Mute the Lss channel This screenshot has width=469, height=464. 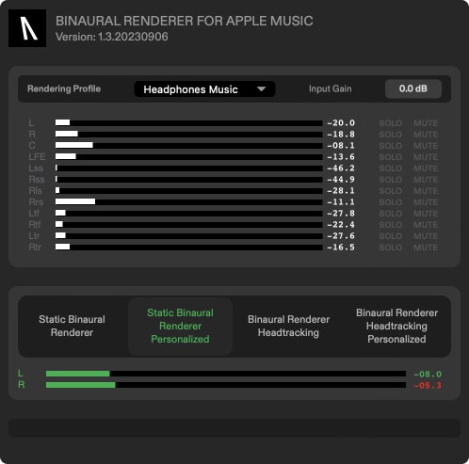coord(426,168)
